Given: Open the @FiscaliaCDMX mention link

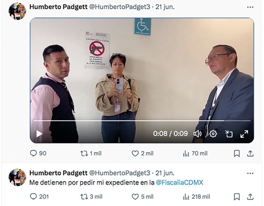Looking at the screenshot, I should (x=180, y=183).
